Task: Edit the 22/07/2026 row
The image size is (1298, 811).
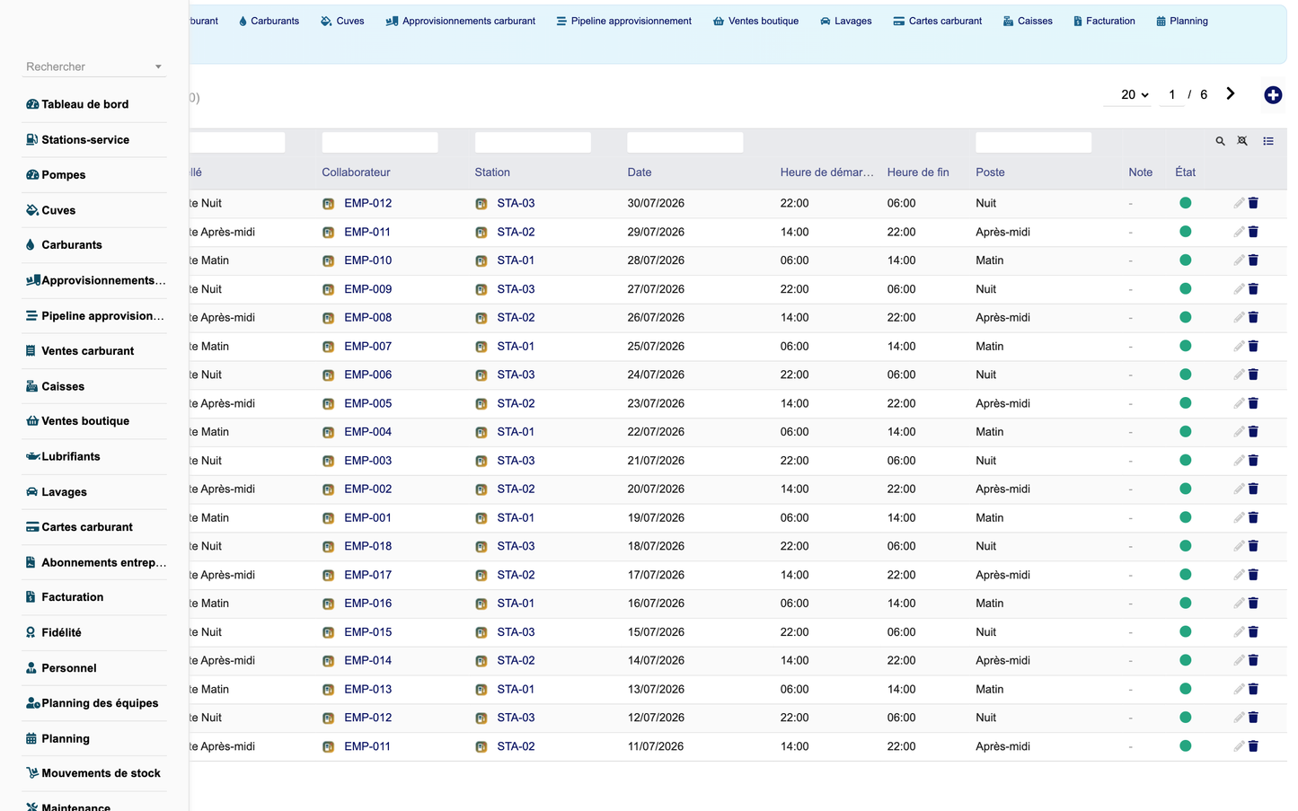Action: [x=1239, y=432]
